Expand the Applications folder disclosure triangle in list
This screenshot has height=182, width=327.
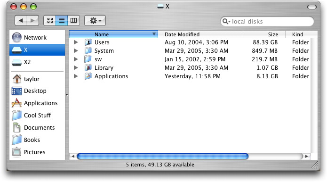(x=76, y=76)
